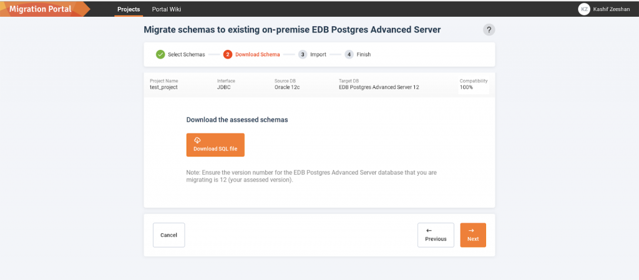The width and height of the screenshot is (639, 280).
Task: Click the help question mark icon
Action: (489, 30)
